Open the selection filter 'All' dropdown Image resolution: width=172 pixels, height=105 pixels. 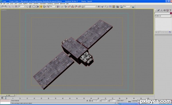tap(22, 6)
